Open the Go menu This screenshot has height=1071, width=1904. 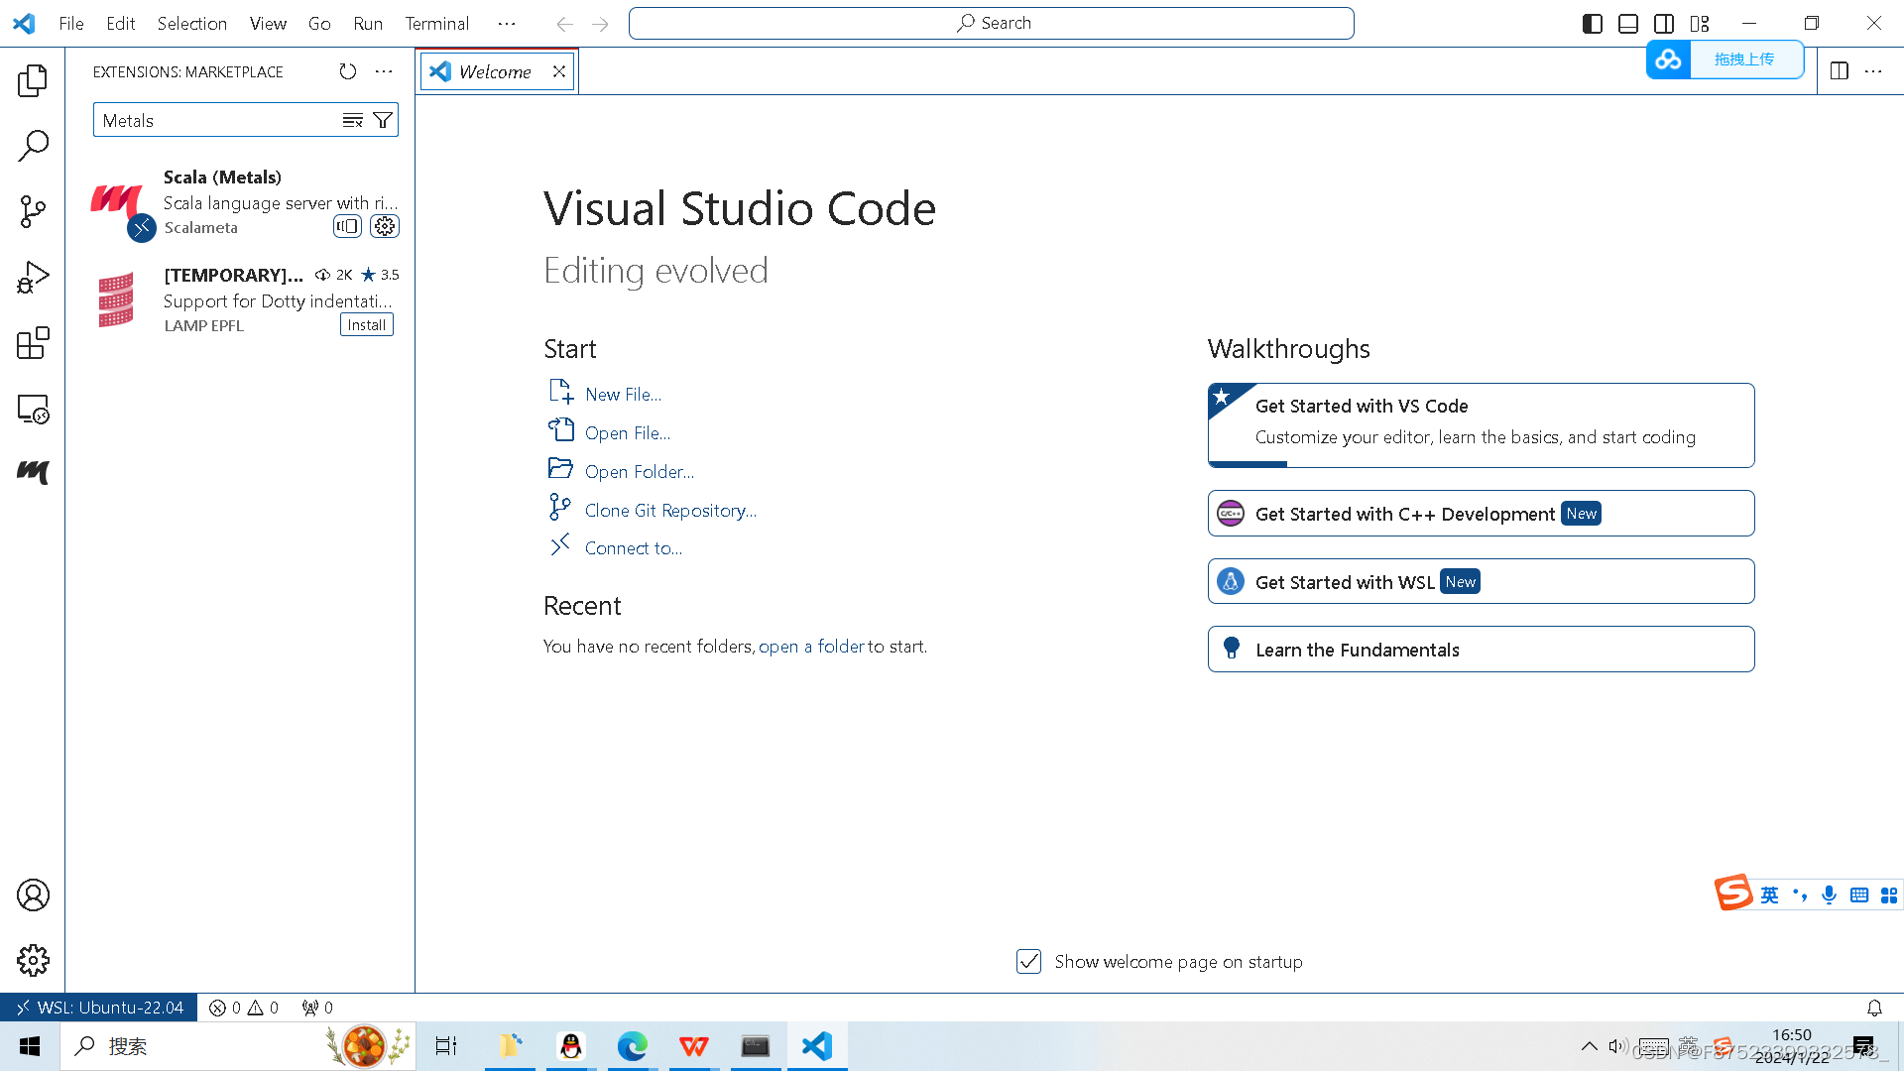319,23
